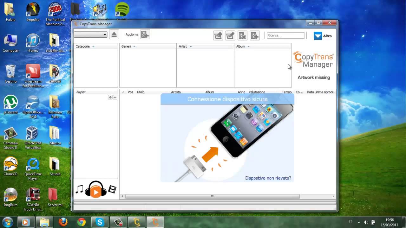The width and height of the screenshot is (406, 228).
Task: Open the OpenOffice 3.4.1 shortcut
Action: pyautogui.click(x=33, y=106)
